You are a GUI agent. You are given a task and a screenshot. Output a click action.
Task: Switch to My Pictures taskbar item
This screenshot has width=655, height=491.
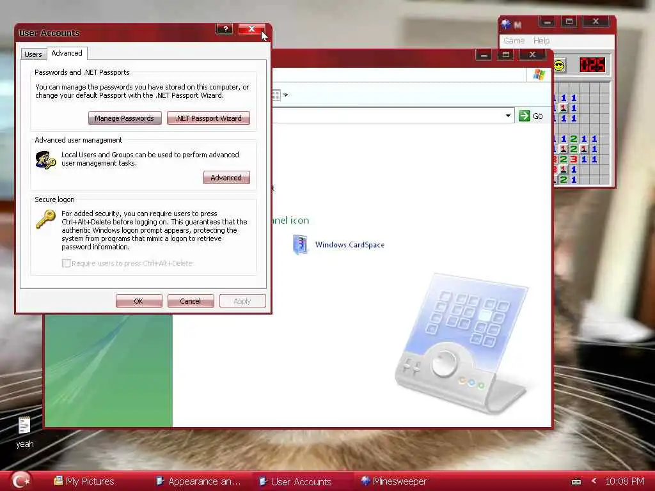pyautogui.click(x=84, y=481)
